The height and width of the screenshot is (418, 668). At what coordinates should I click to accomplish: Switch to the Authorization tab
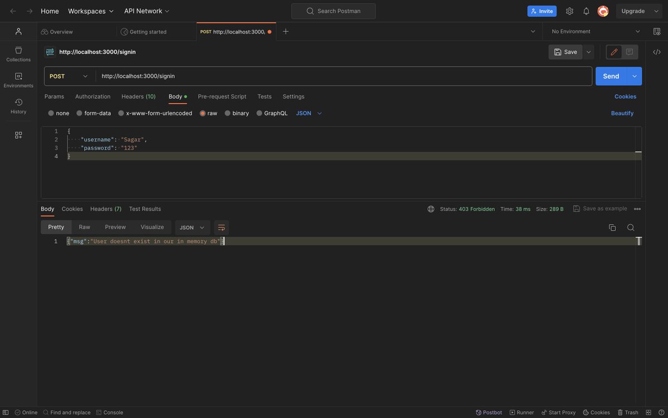tap(93, 96)
